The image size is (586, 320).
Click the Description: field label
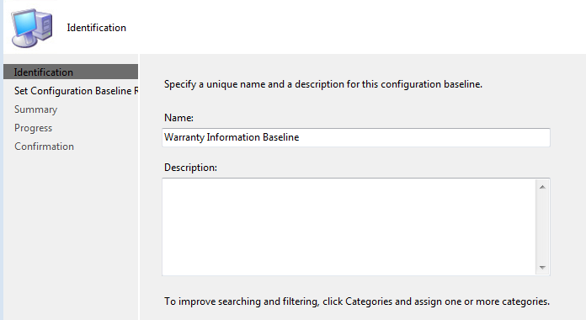pos(190,168)
